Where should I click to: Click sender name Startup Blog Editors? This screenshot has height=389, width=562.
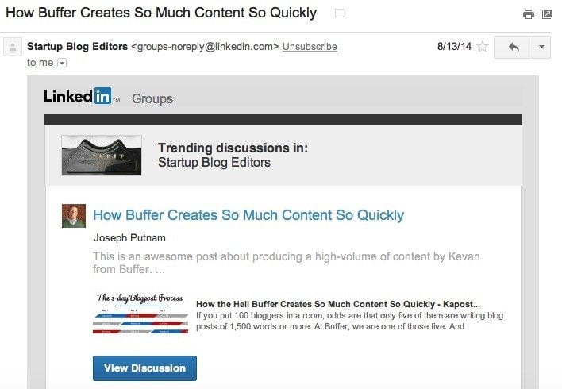point(78,47)
